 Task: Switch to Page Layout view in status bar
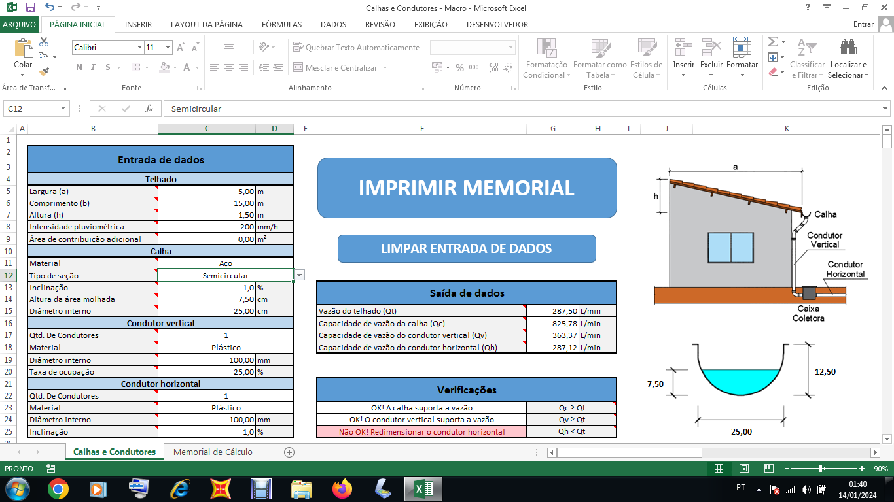(x=743, y=469)
